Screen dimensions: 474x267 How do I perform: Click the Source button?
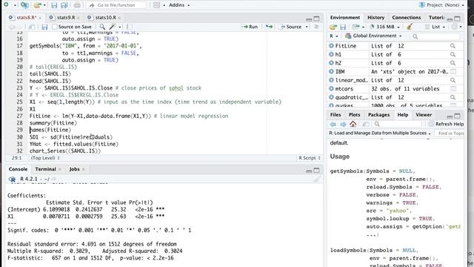coord(290,27)
